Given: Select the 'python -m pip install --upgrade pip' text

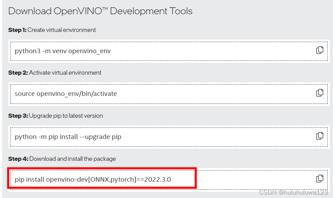Looking at the screenshot, I should [x=68, y=137].
